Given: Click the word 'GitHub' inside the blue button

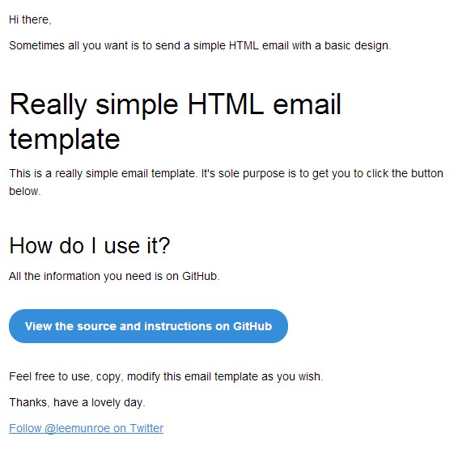Looking at the screenshot, I should [x=252, y=326].
